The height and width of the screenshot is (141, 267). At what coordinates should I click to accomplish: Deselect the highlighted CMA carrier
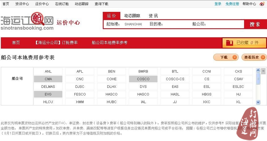pos(48,79)
